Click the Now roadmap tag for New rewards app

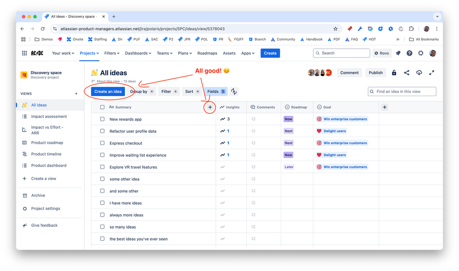pos(289,119)
